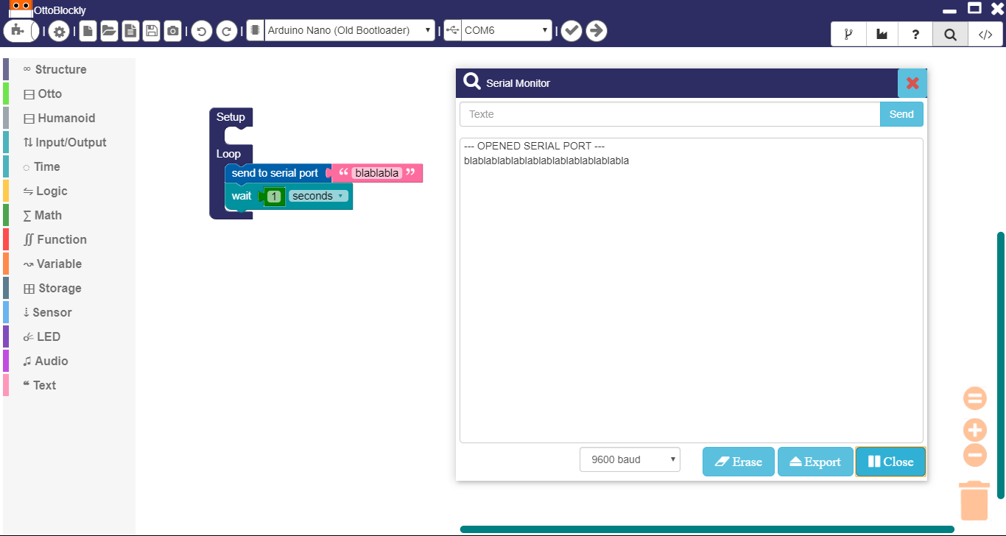Open the help question mark icon

coord(915,34)
